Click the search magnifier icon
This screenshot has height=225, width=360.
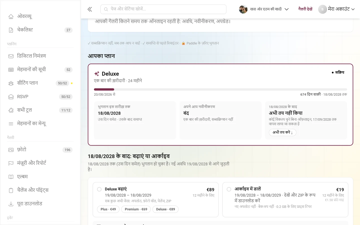click(106, 9)
